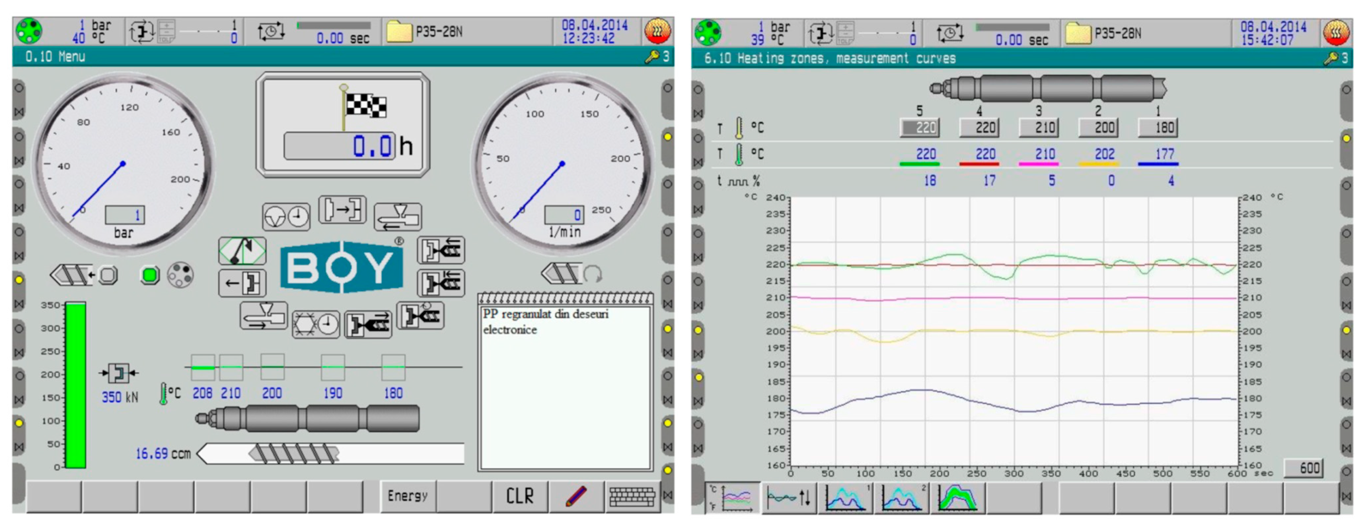Click the ejector icon with green hexagon
The image size is (1367, 528).
point(242,251)
